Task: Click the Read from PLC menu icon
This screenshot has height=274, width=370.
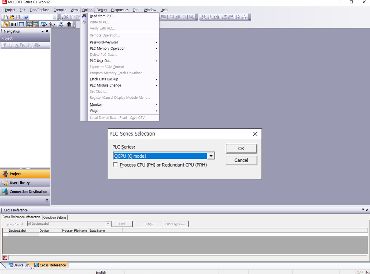Action: tap(84, 16)
